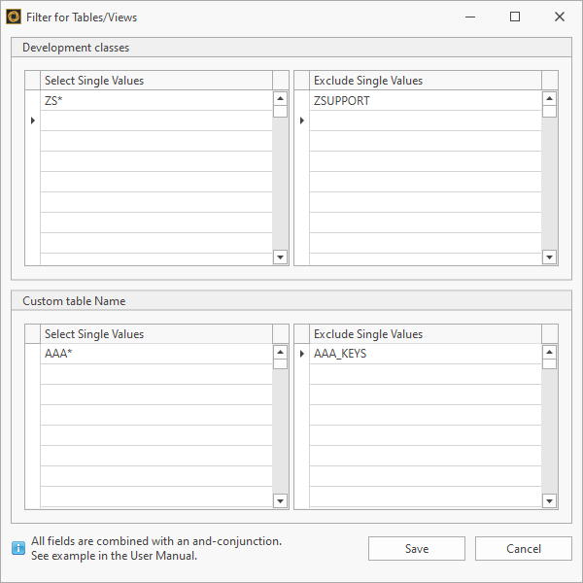The width and height of the screenshot is (583, 583).
Task: Click the empty row below ZSUPPORT
Action: point(424,120)
